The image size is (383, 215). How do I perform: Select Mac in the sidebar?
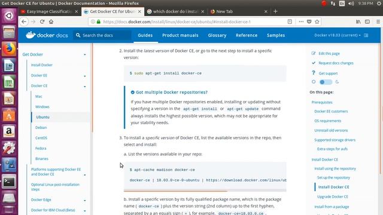(x=38, y=96)
